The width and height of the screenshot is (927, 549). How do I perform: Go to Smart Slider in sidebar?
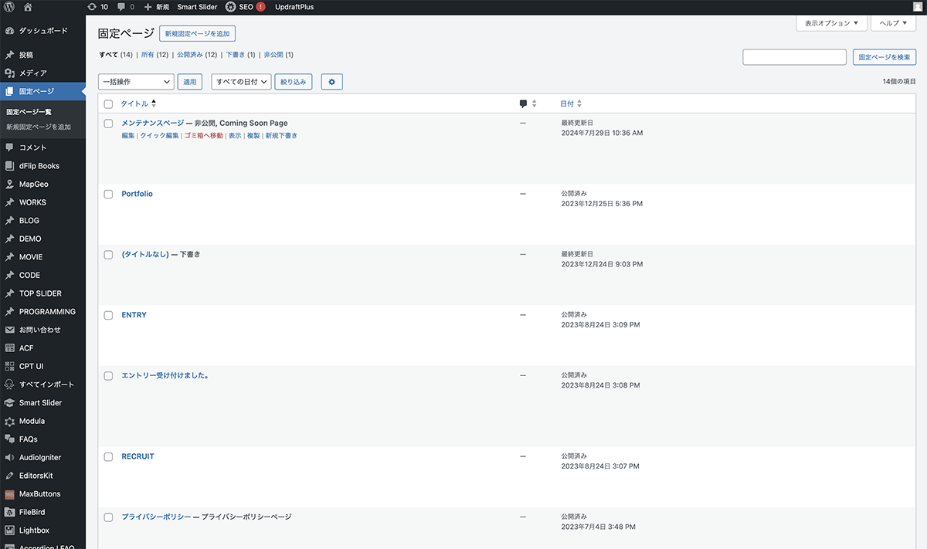[x=40, y=403]
